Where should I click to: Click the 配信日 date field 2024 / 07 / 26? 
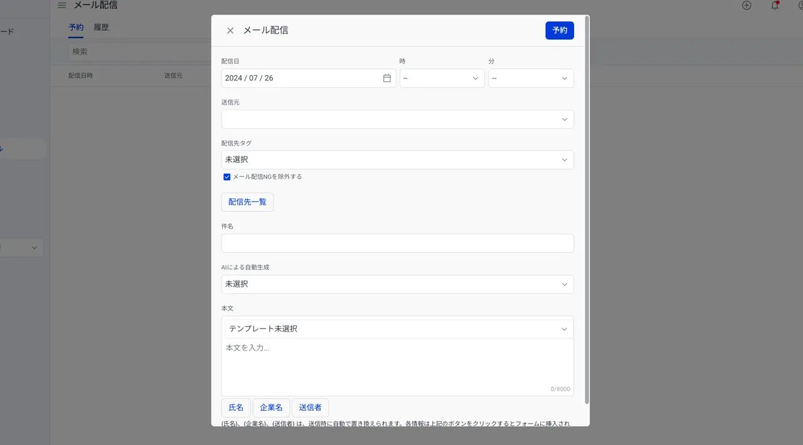click(309, 78)
